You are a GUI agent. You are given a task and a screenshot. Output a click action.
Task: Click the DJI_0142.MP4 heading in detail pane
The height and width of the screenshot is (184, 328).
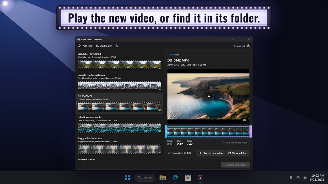click(178, 60)
